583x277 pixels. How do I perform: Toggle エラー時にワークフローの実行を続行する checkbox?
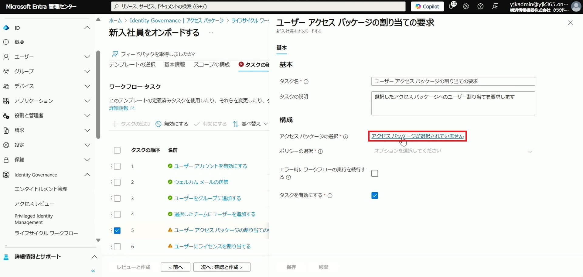[375, 173]
